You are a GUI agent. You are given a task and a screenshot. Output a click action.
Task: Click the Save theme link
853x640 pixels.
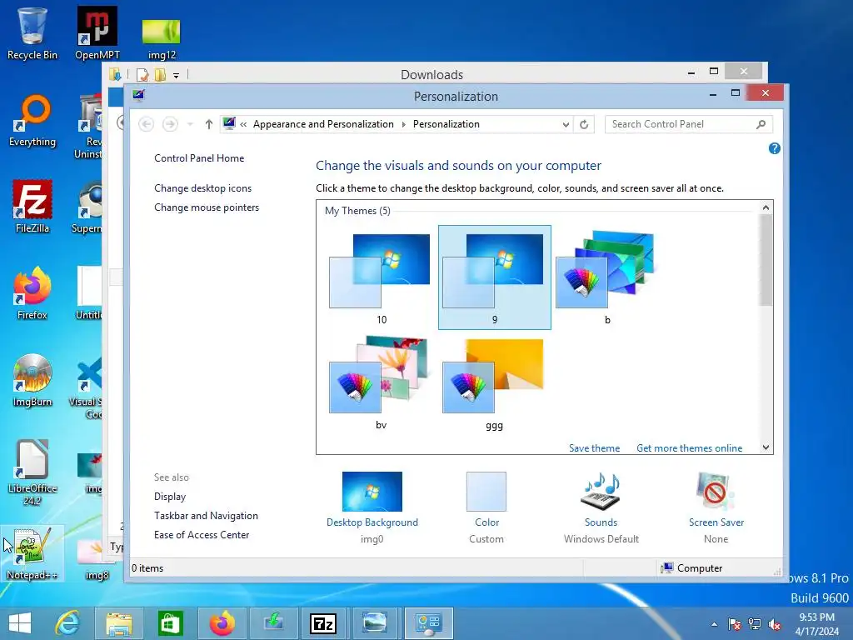click(594, 447)
